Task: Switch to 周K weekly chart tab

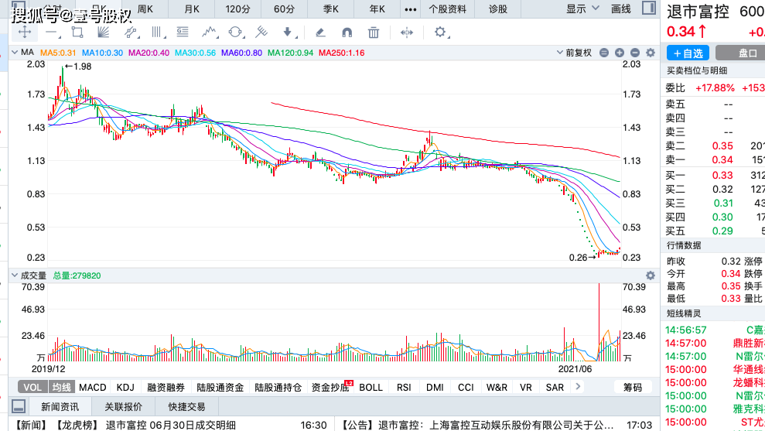Action: (x=145, y=9)
